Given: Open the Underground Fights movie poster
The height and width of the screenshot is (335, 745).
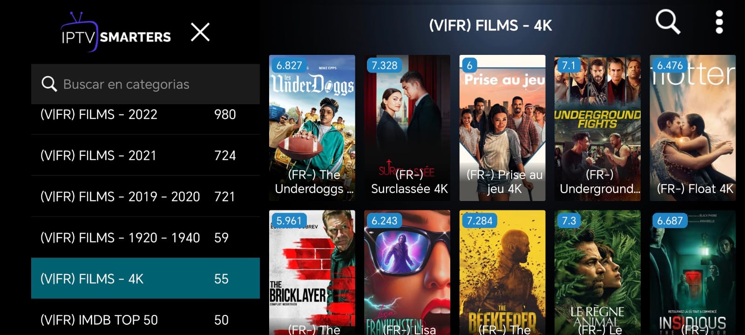Looking at the screenshot, I should (597, 128).
